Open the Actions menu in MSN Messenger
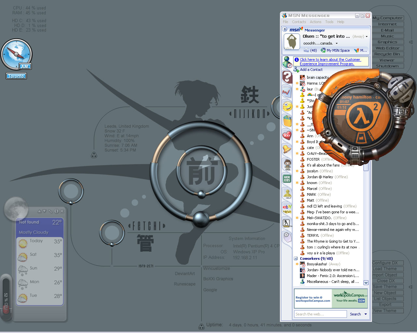417x333 pixels. [x=315, y=22]
